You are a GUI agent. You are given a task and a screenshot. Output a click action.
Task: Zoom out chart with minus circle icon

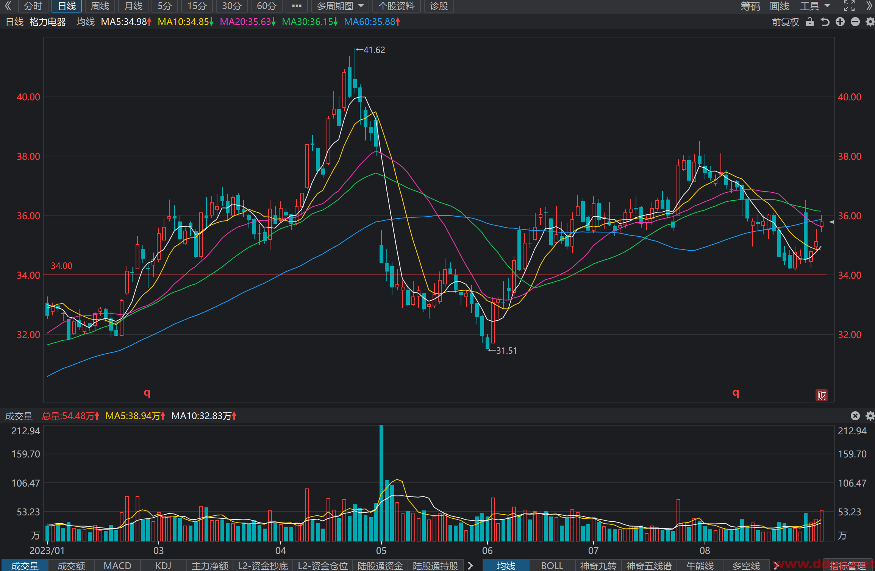point(855,22)
